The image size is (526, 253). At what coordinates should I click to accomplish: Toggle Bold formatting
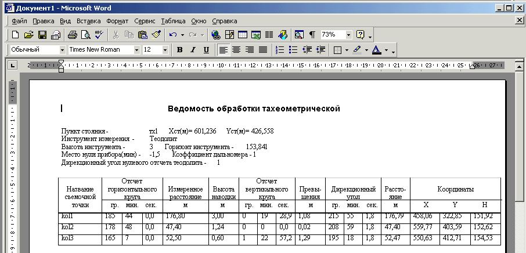(180, 50)
